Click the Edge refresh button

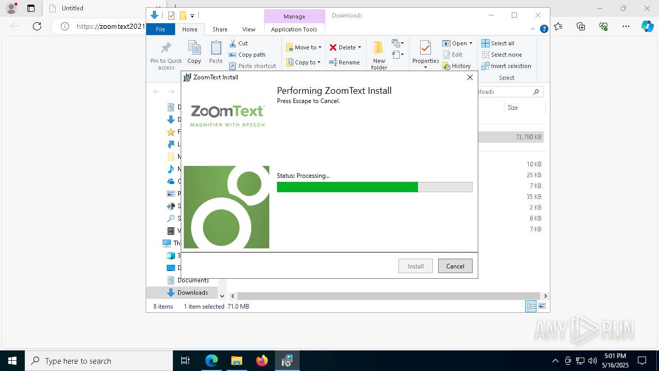tap(37, 26)
